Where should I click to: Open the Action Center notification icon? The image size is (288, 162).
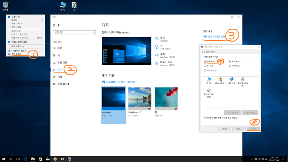(283, 159)
